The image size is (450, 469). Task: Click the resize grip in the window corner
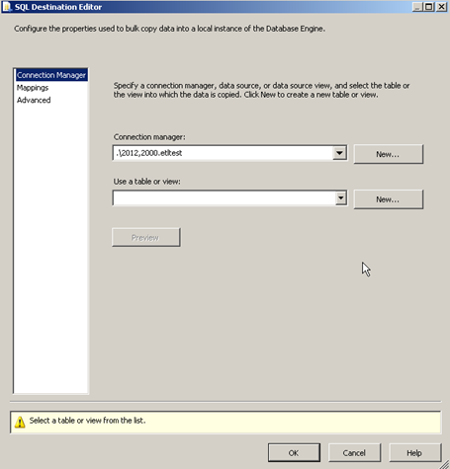(x=445, y=464)
